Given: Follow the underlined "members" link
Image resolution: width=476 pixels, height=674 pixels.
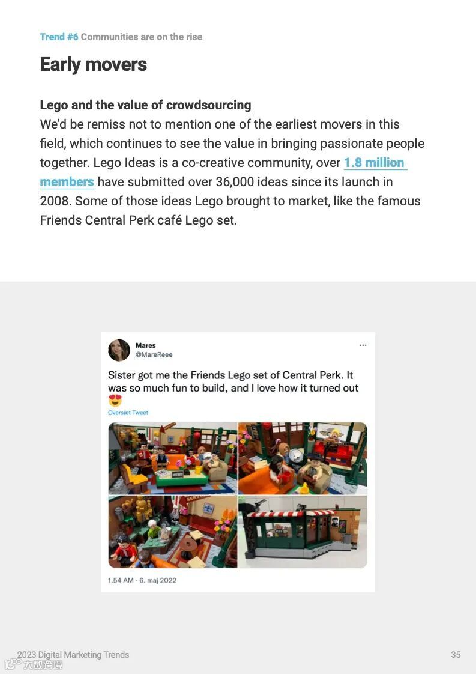Looking at the screenshot, I should 67,182.
